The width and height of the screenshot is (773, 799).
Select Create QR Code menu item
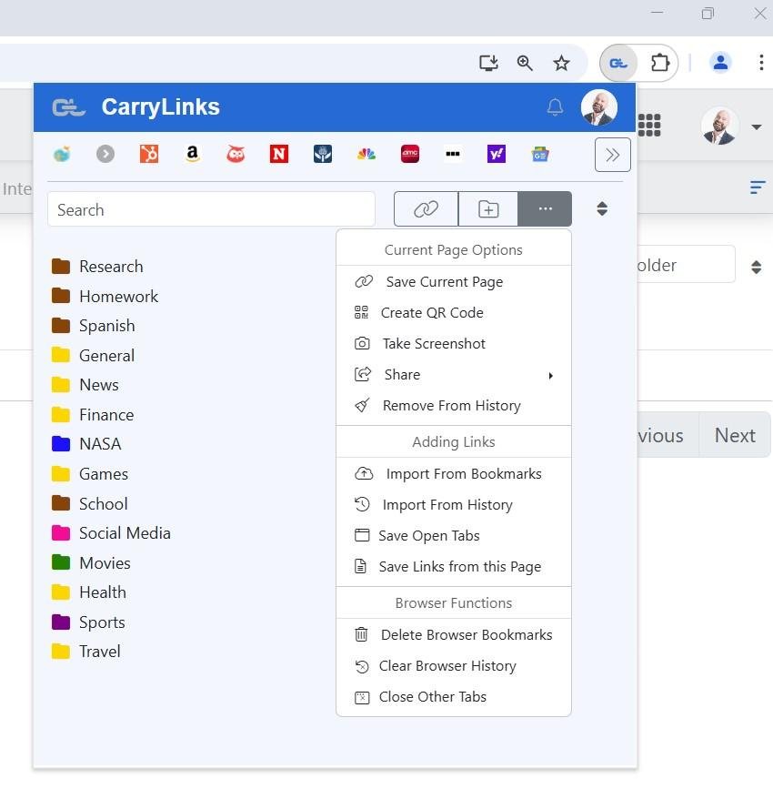pyautogui.click(x=454, y=313)
